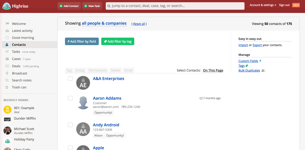Select contacts On This Page
This screenshot has width=305, height=150.
(x=213, y=70)
